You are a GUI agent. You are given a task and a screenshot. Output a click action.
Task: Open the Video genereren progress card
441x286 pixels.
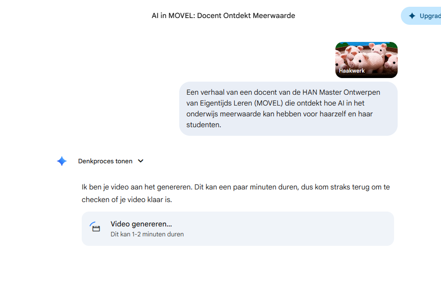tap(238, 229)
